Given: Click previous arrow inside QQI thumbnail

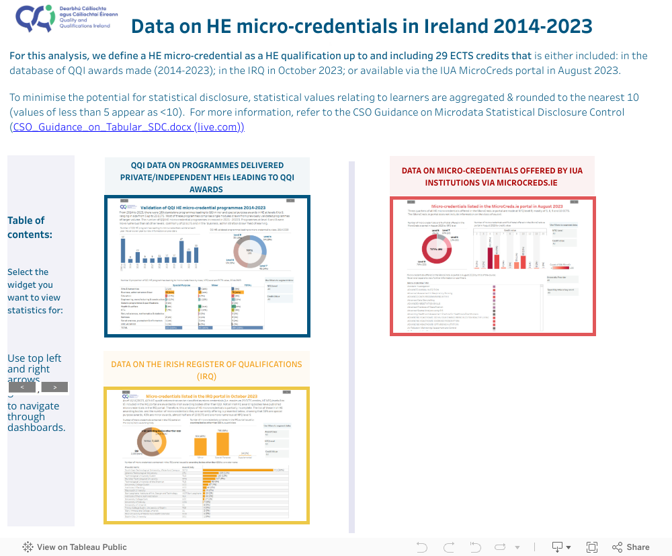Looking at the screenshot, I should 124,200.
